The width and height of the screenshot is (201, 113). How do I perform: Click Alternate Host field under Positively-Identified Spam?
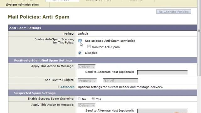click(x=162, y=72)
